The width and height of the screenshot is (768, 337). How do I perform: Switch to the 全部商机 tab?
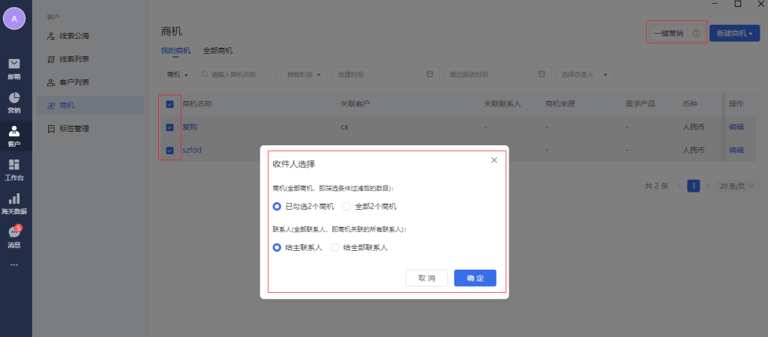pyautogui.click(x=217, y=51)
